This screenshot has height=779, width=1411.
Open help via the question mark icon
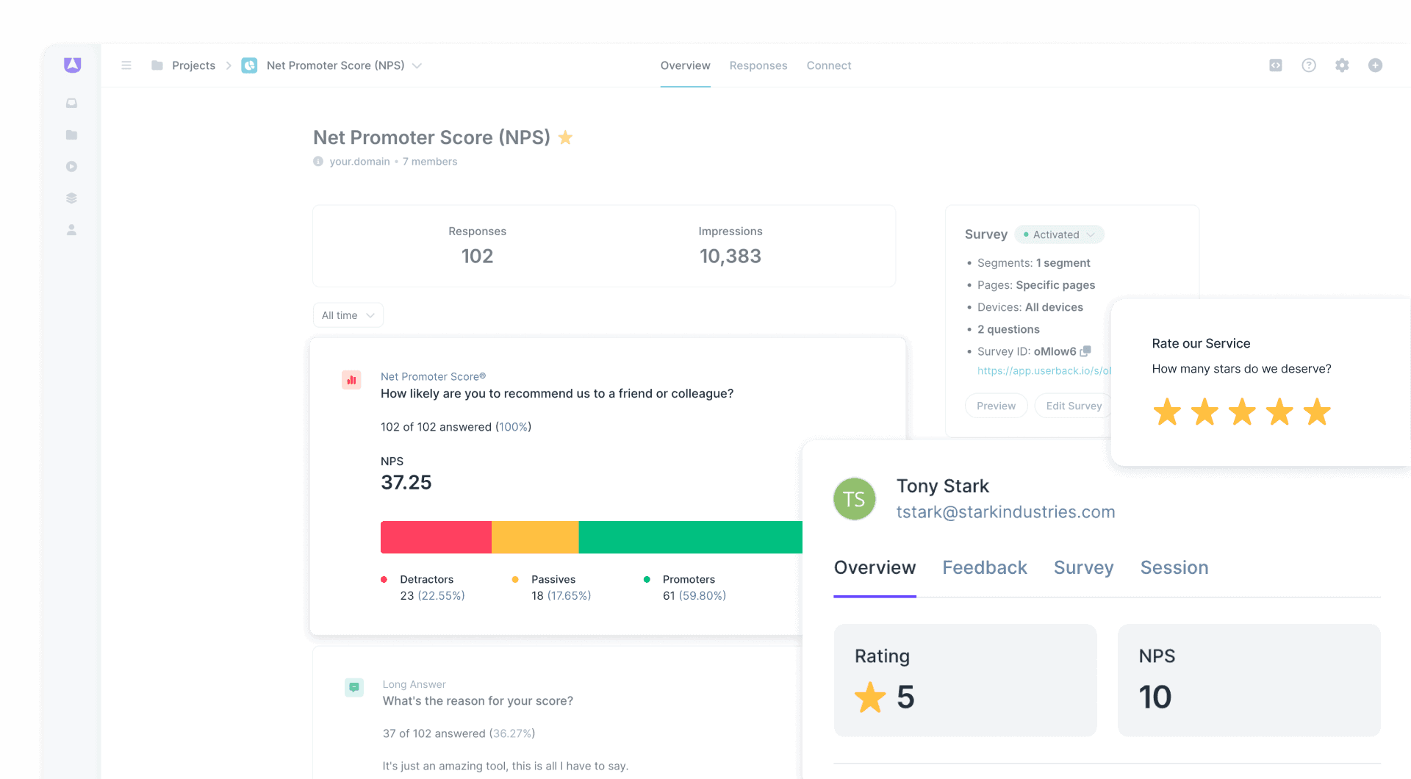(x=1309, y=65)
